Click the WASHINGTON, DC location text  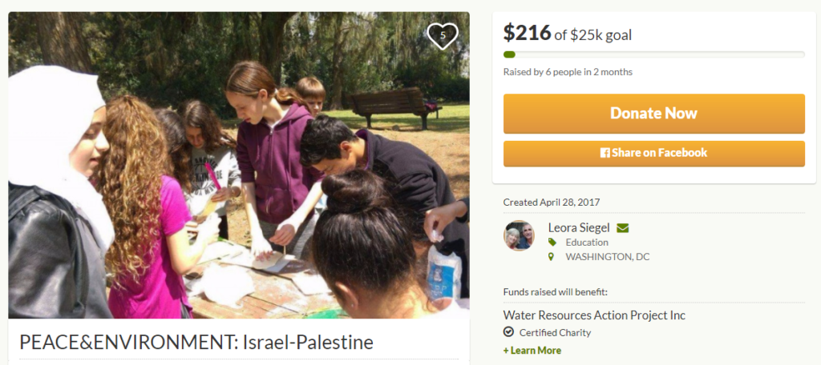(x=608, y=257)
